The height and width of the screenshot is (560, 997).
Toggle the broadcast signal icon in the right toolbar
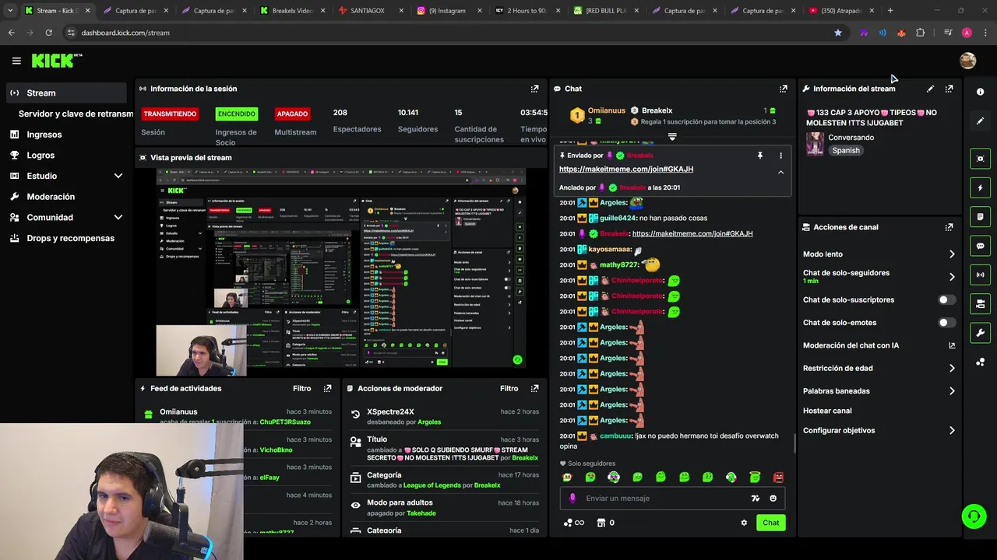tap(980, 275)
